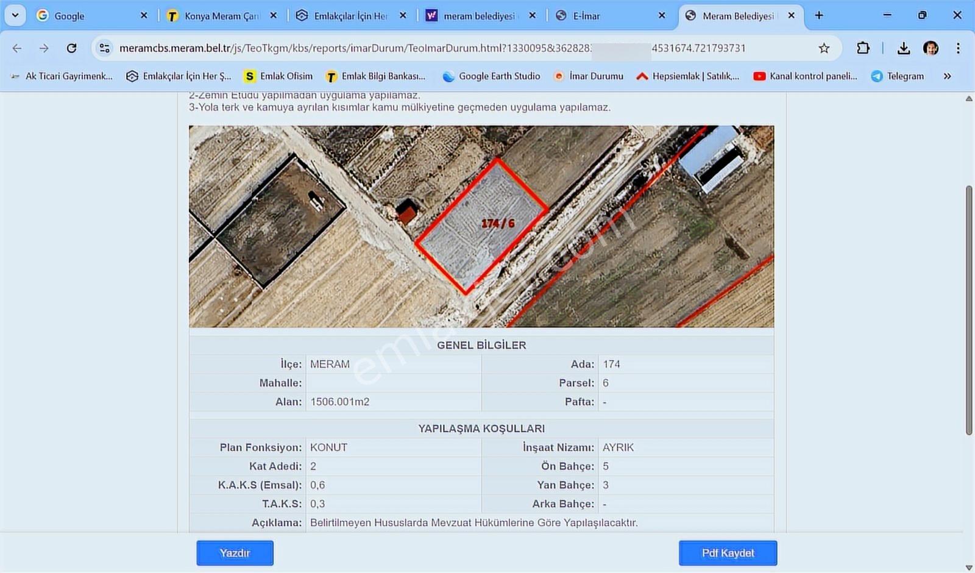The height and width of the screenshot is (573, 975).
Task: Minimize the Chrome window
Action: coord(887,15)
